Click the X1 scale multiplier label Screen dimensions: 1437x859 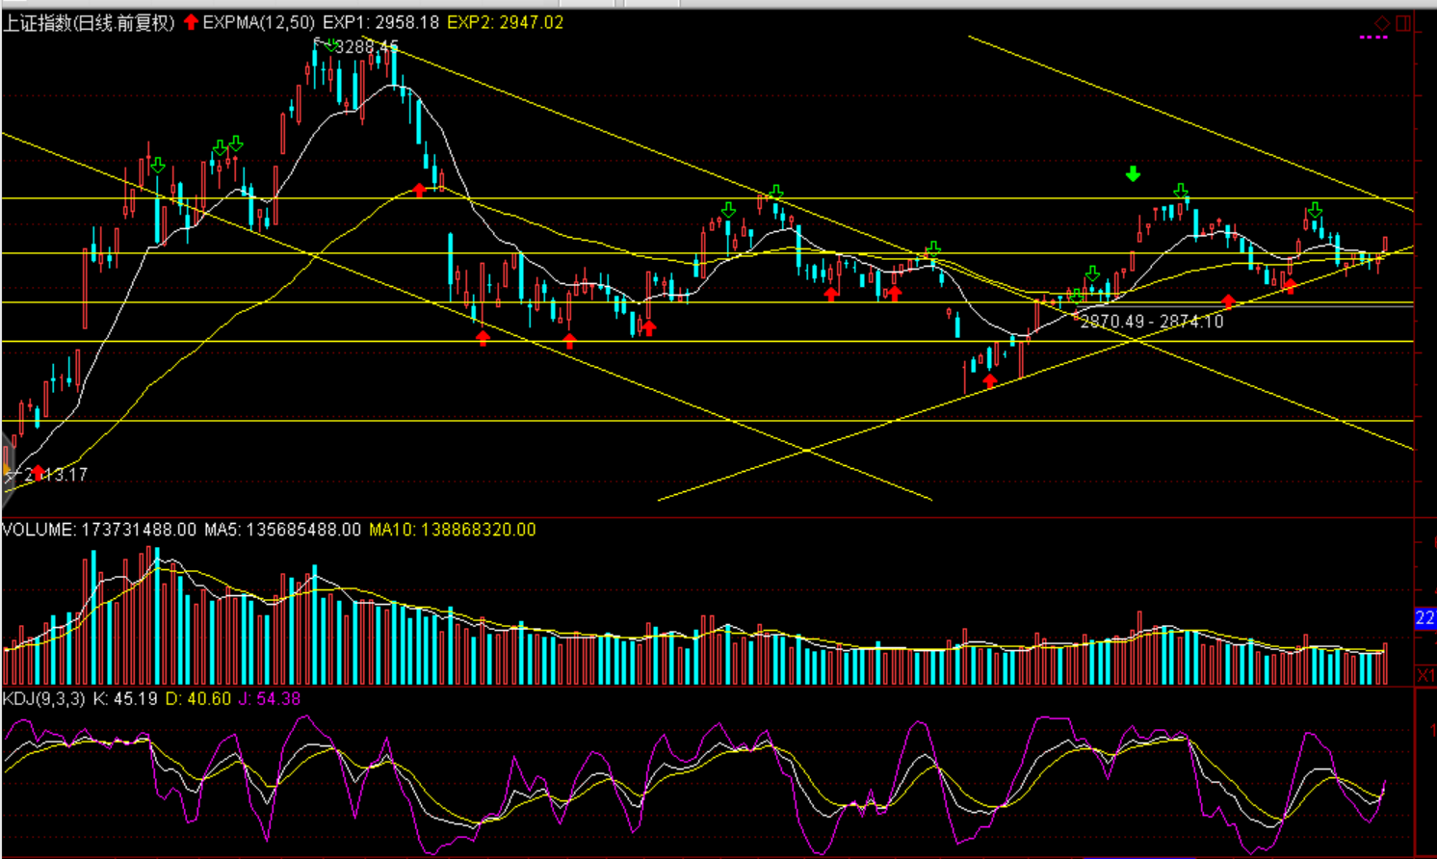tap(1425, 675)
